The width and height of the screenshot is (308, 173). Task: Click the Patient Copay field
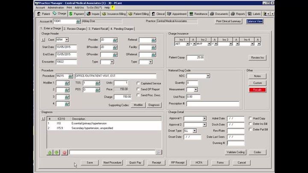click(195, 58)
